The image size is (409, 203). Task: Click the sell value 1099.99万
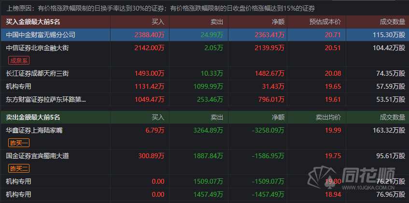click(x=209, y=86)
